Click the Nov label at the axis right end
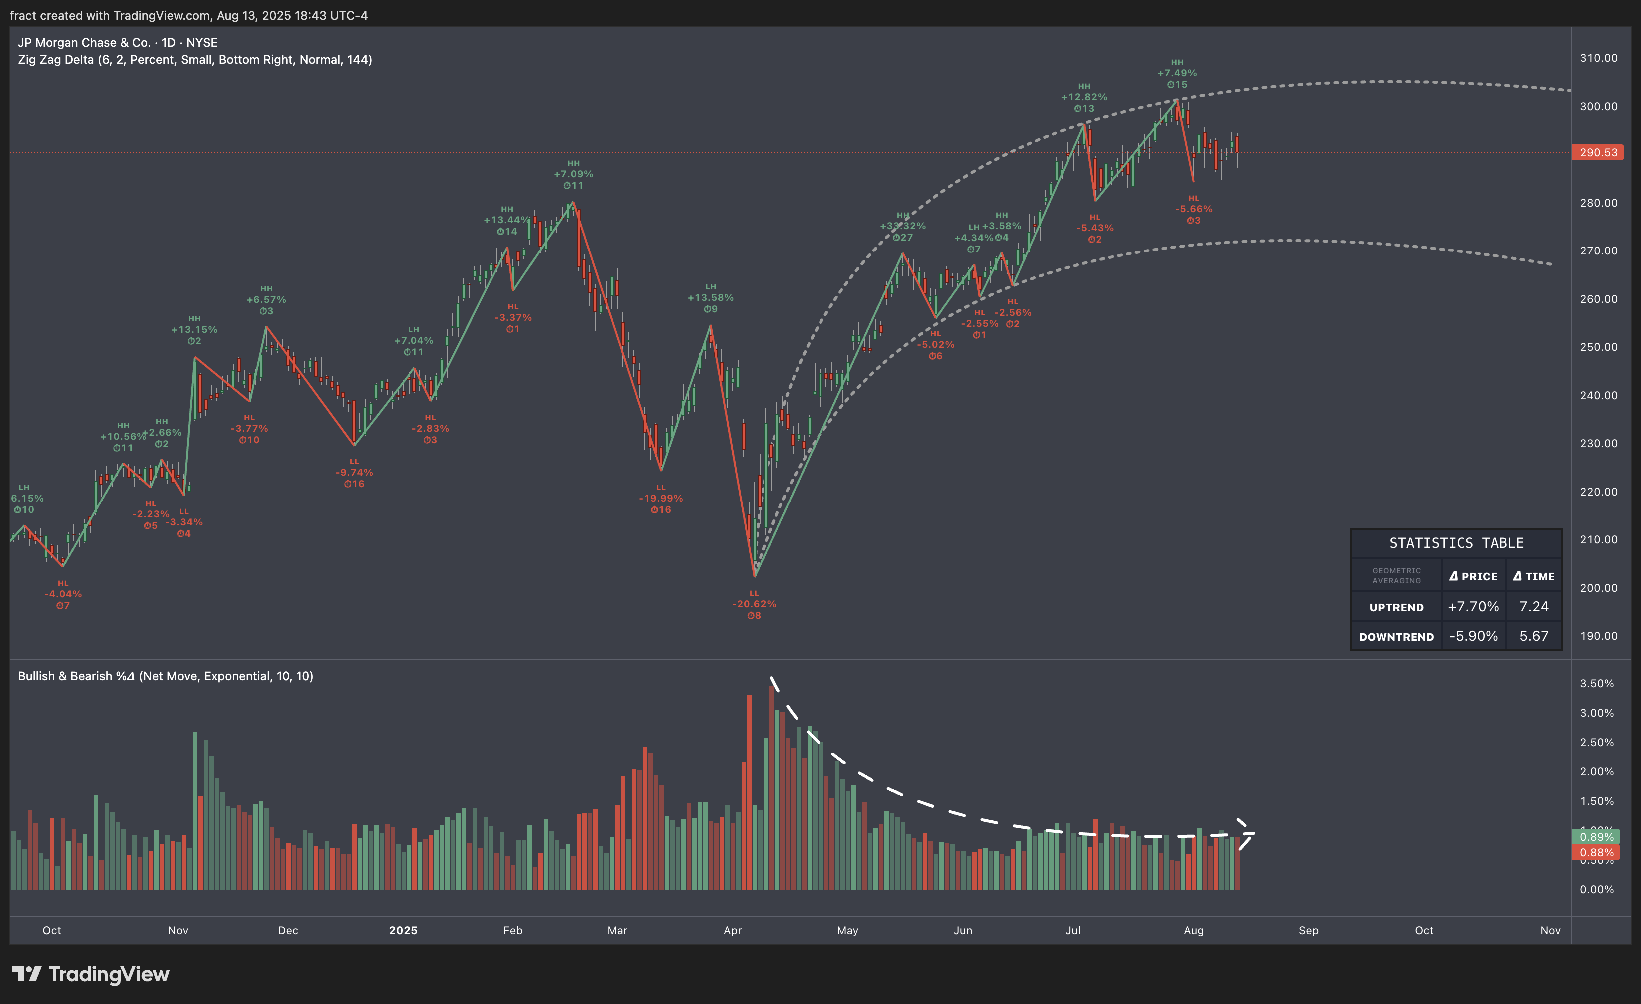The height and width of the screenshot is (1004, 1641). click(x=1550, y=930)
